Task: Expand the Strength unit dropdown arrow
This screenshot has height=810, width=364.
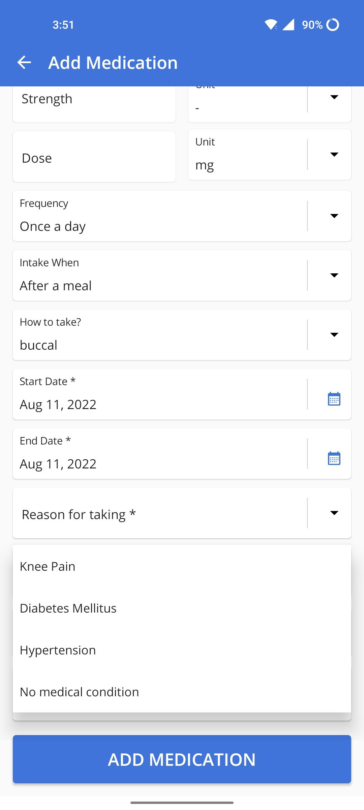Action: click(x=334, y=98)
